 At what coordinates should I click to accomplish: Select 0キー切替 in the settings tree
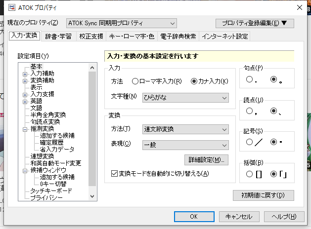pos(53,184)
